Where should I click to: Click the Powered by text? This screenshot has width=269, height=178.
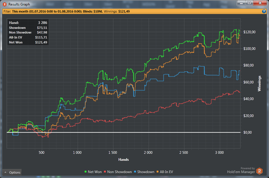(248, 168)
